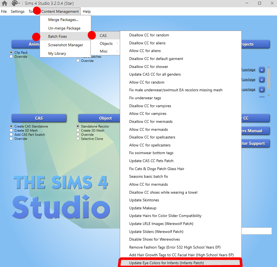Open the Settings menu
Image resolution: width=277 pixels, height=267 pixels.
[x=17, y=12]
